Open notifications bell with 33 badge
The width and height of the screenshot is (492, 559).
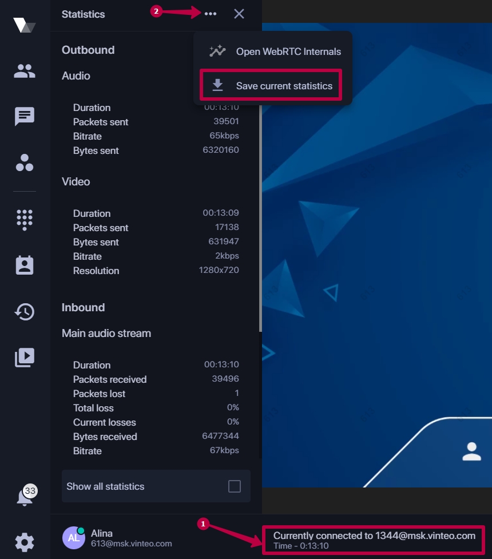point(26,495)
